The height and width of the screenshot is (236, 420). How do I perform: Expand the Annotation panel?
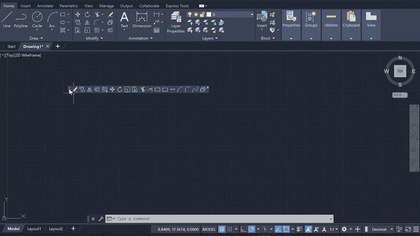click(x=140, y=38)
